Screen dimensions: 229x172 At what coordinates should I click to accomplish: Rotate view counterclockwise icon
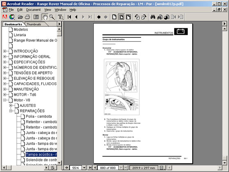pos(137,17)
